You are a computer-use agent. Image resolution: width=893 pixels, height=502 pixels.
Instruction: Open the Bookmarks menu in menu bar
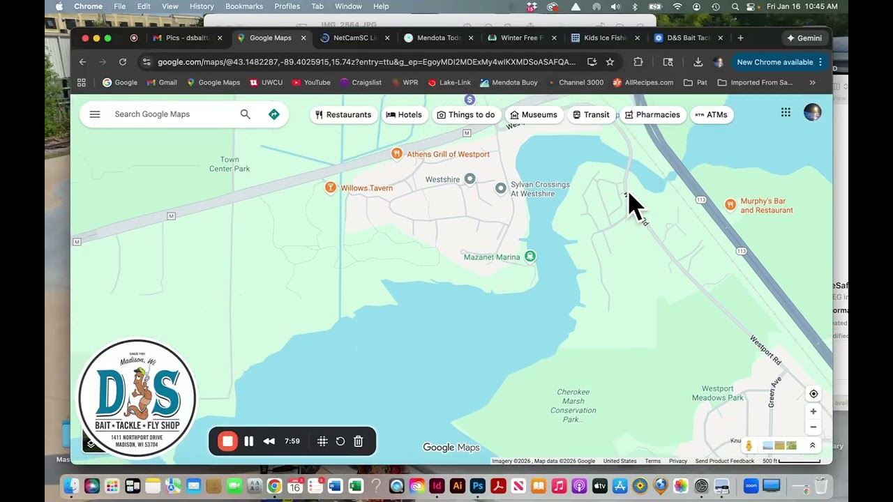pyautogui.click(x=244, y=6)
